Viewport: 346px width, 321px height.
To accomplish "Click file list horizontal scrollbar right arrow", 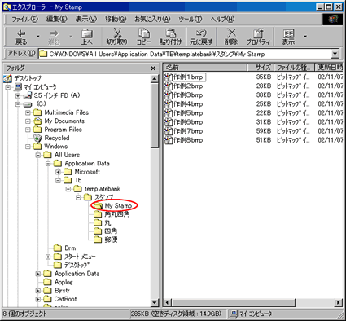I will [x=339, y=302].
